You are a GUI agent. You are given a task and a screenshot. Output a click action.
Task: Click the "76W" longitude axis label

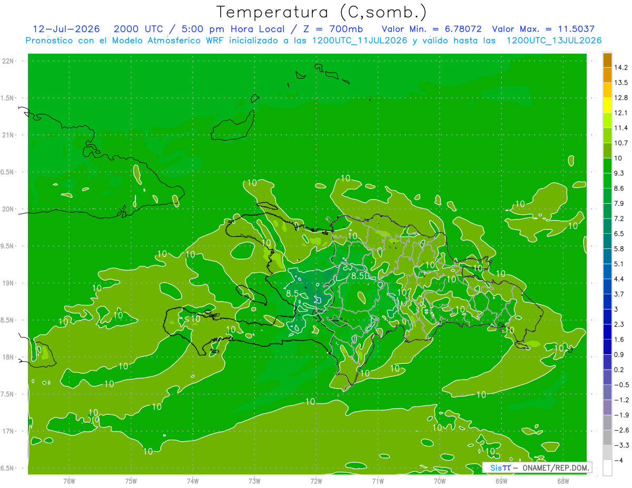pos(69,481)
